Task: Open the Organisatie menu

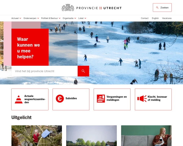Action: tap(69, 18)
